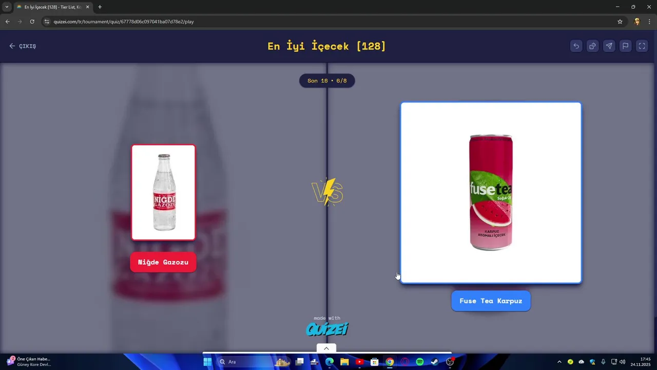This screenshot has width=657, height=370.
Task: Open Task View on the taskbar
Action: (x=300, y=362)
